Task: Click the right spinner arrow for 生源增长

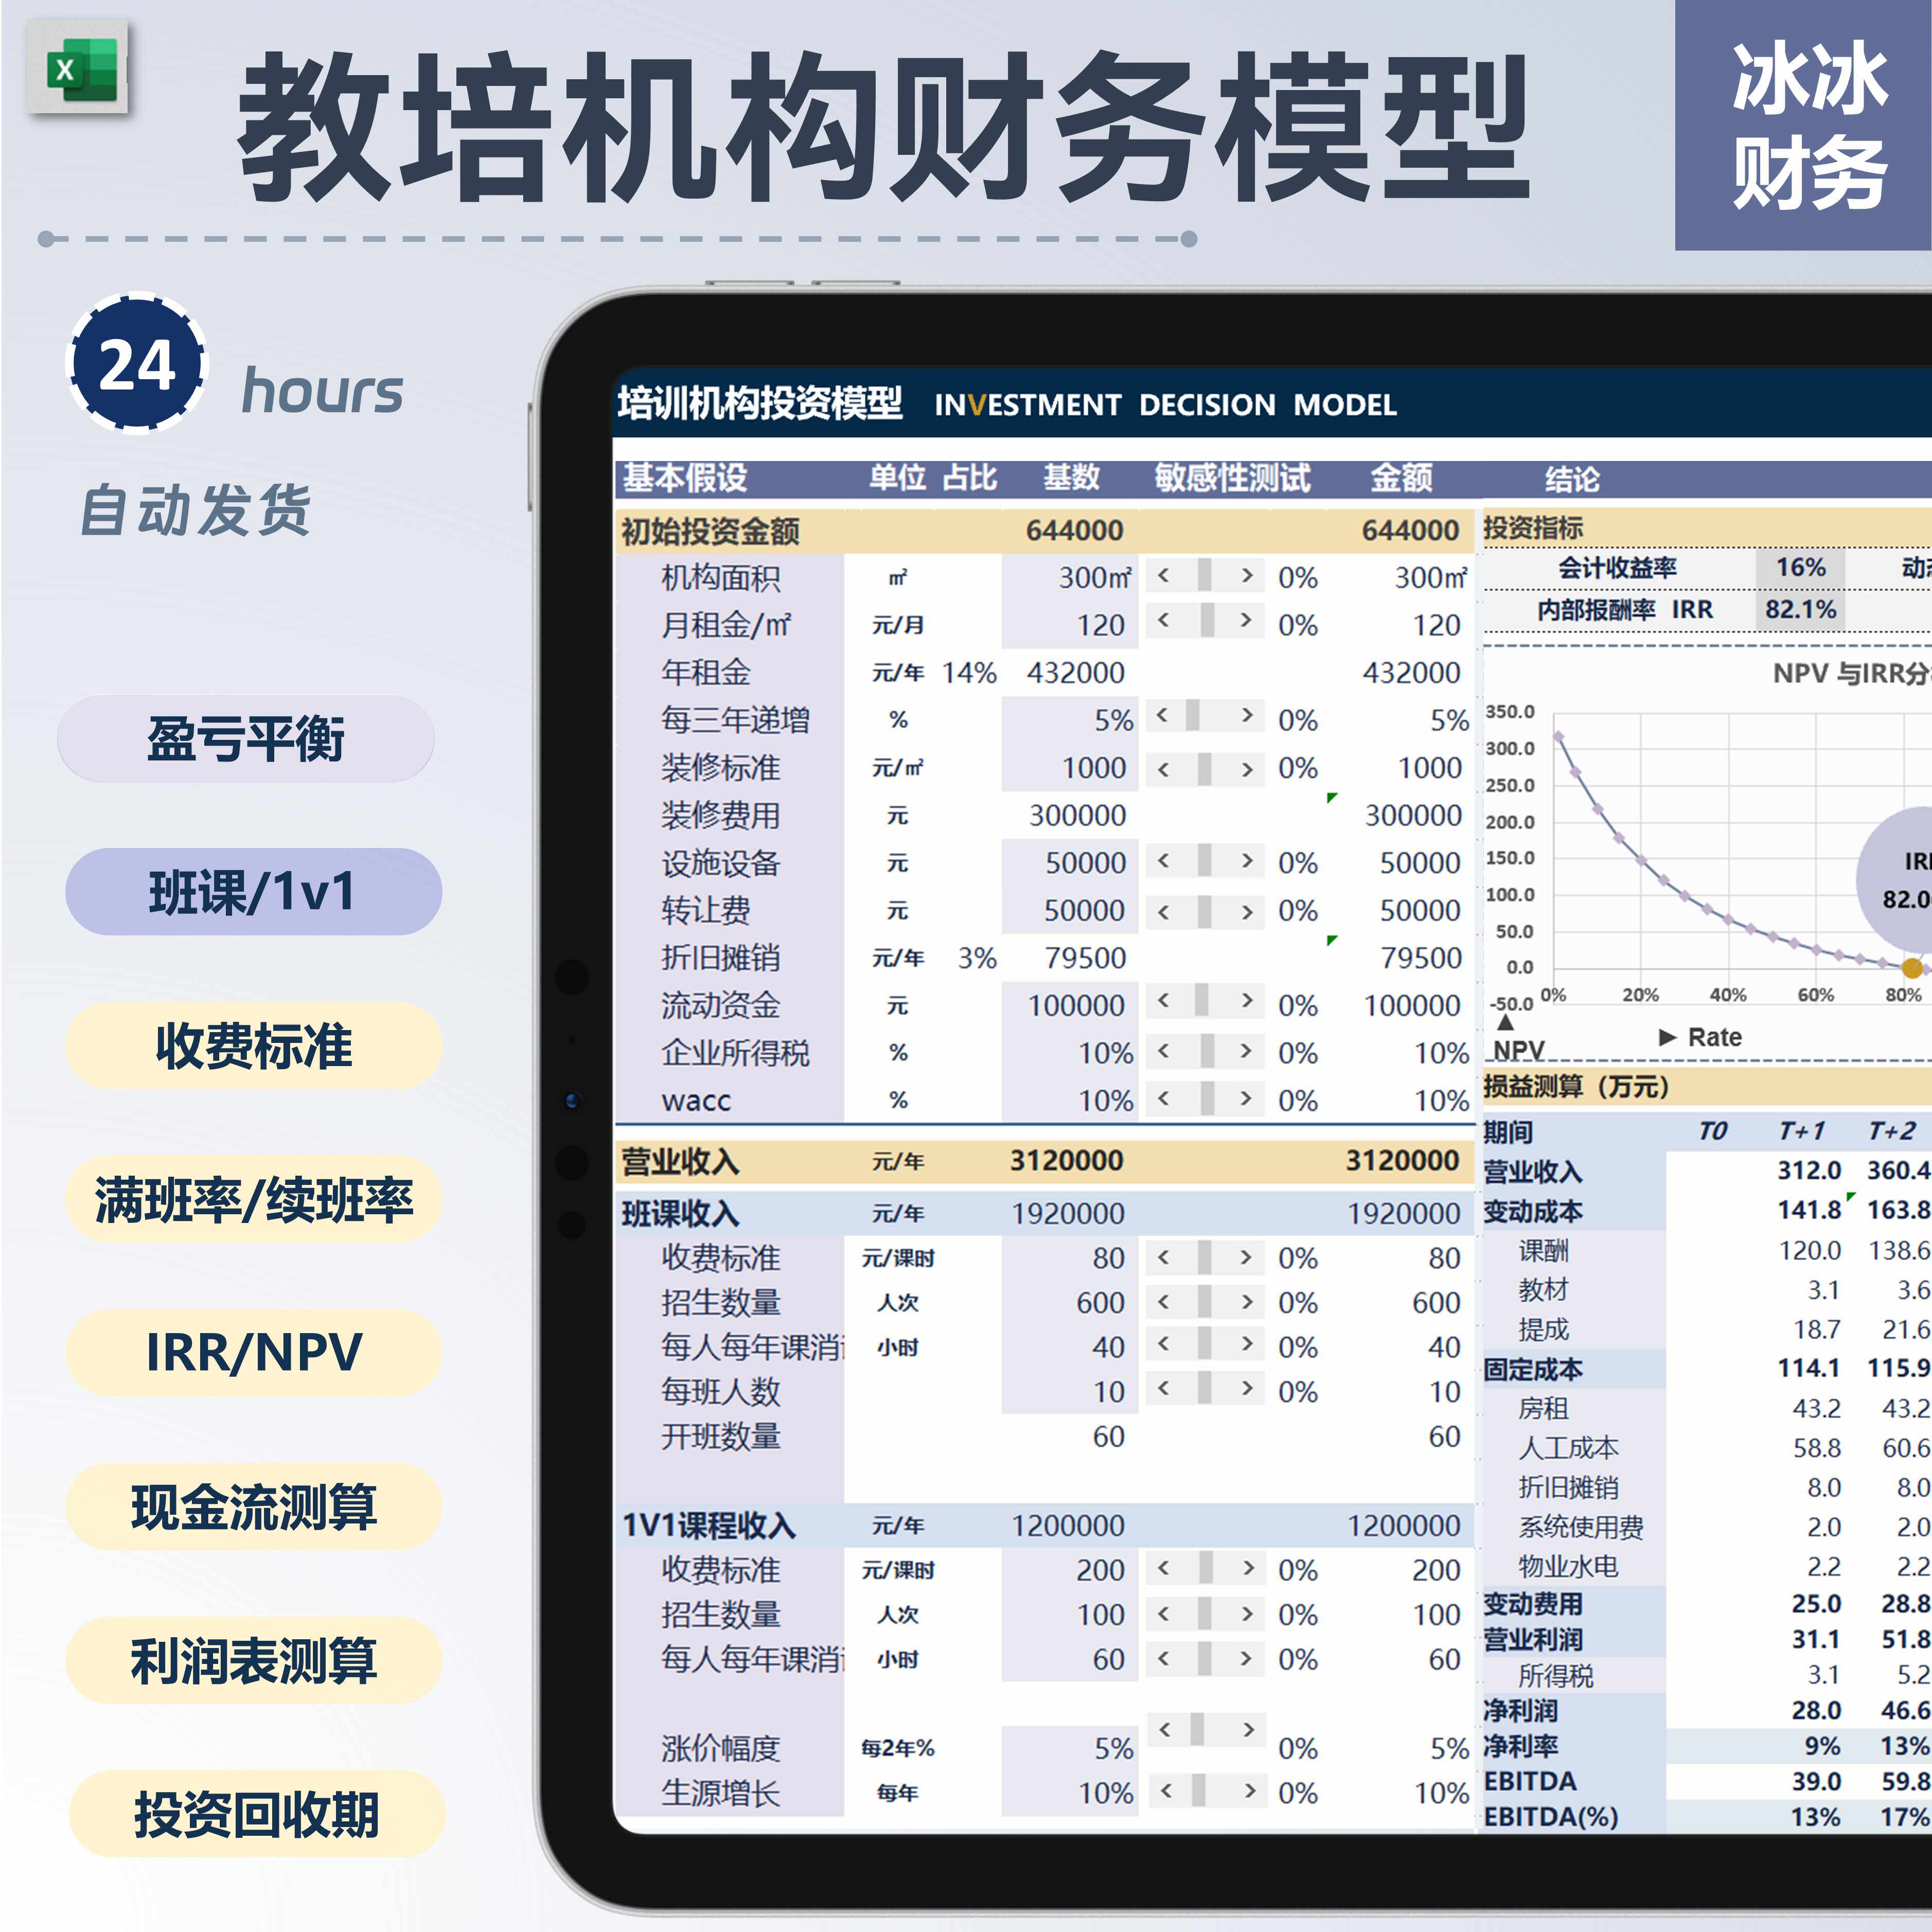Action: (1247, 1791)
